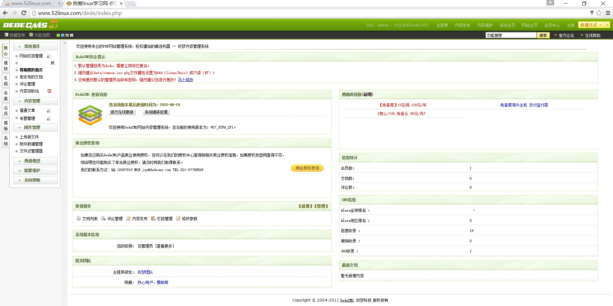Click the 商业授权查询 button
This screenshot has height=306, width=613.
[307, 168]
